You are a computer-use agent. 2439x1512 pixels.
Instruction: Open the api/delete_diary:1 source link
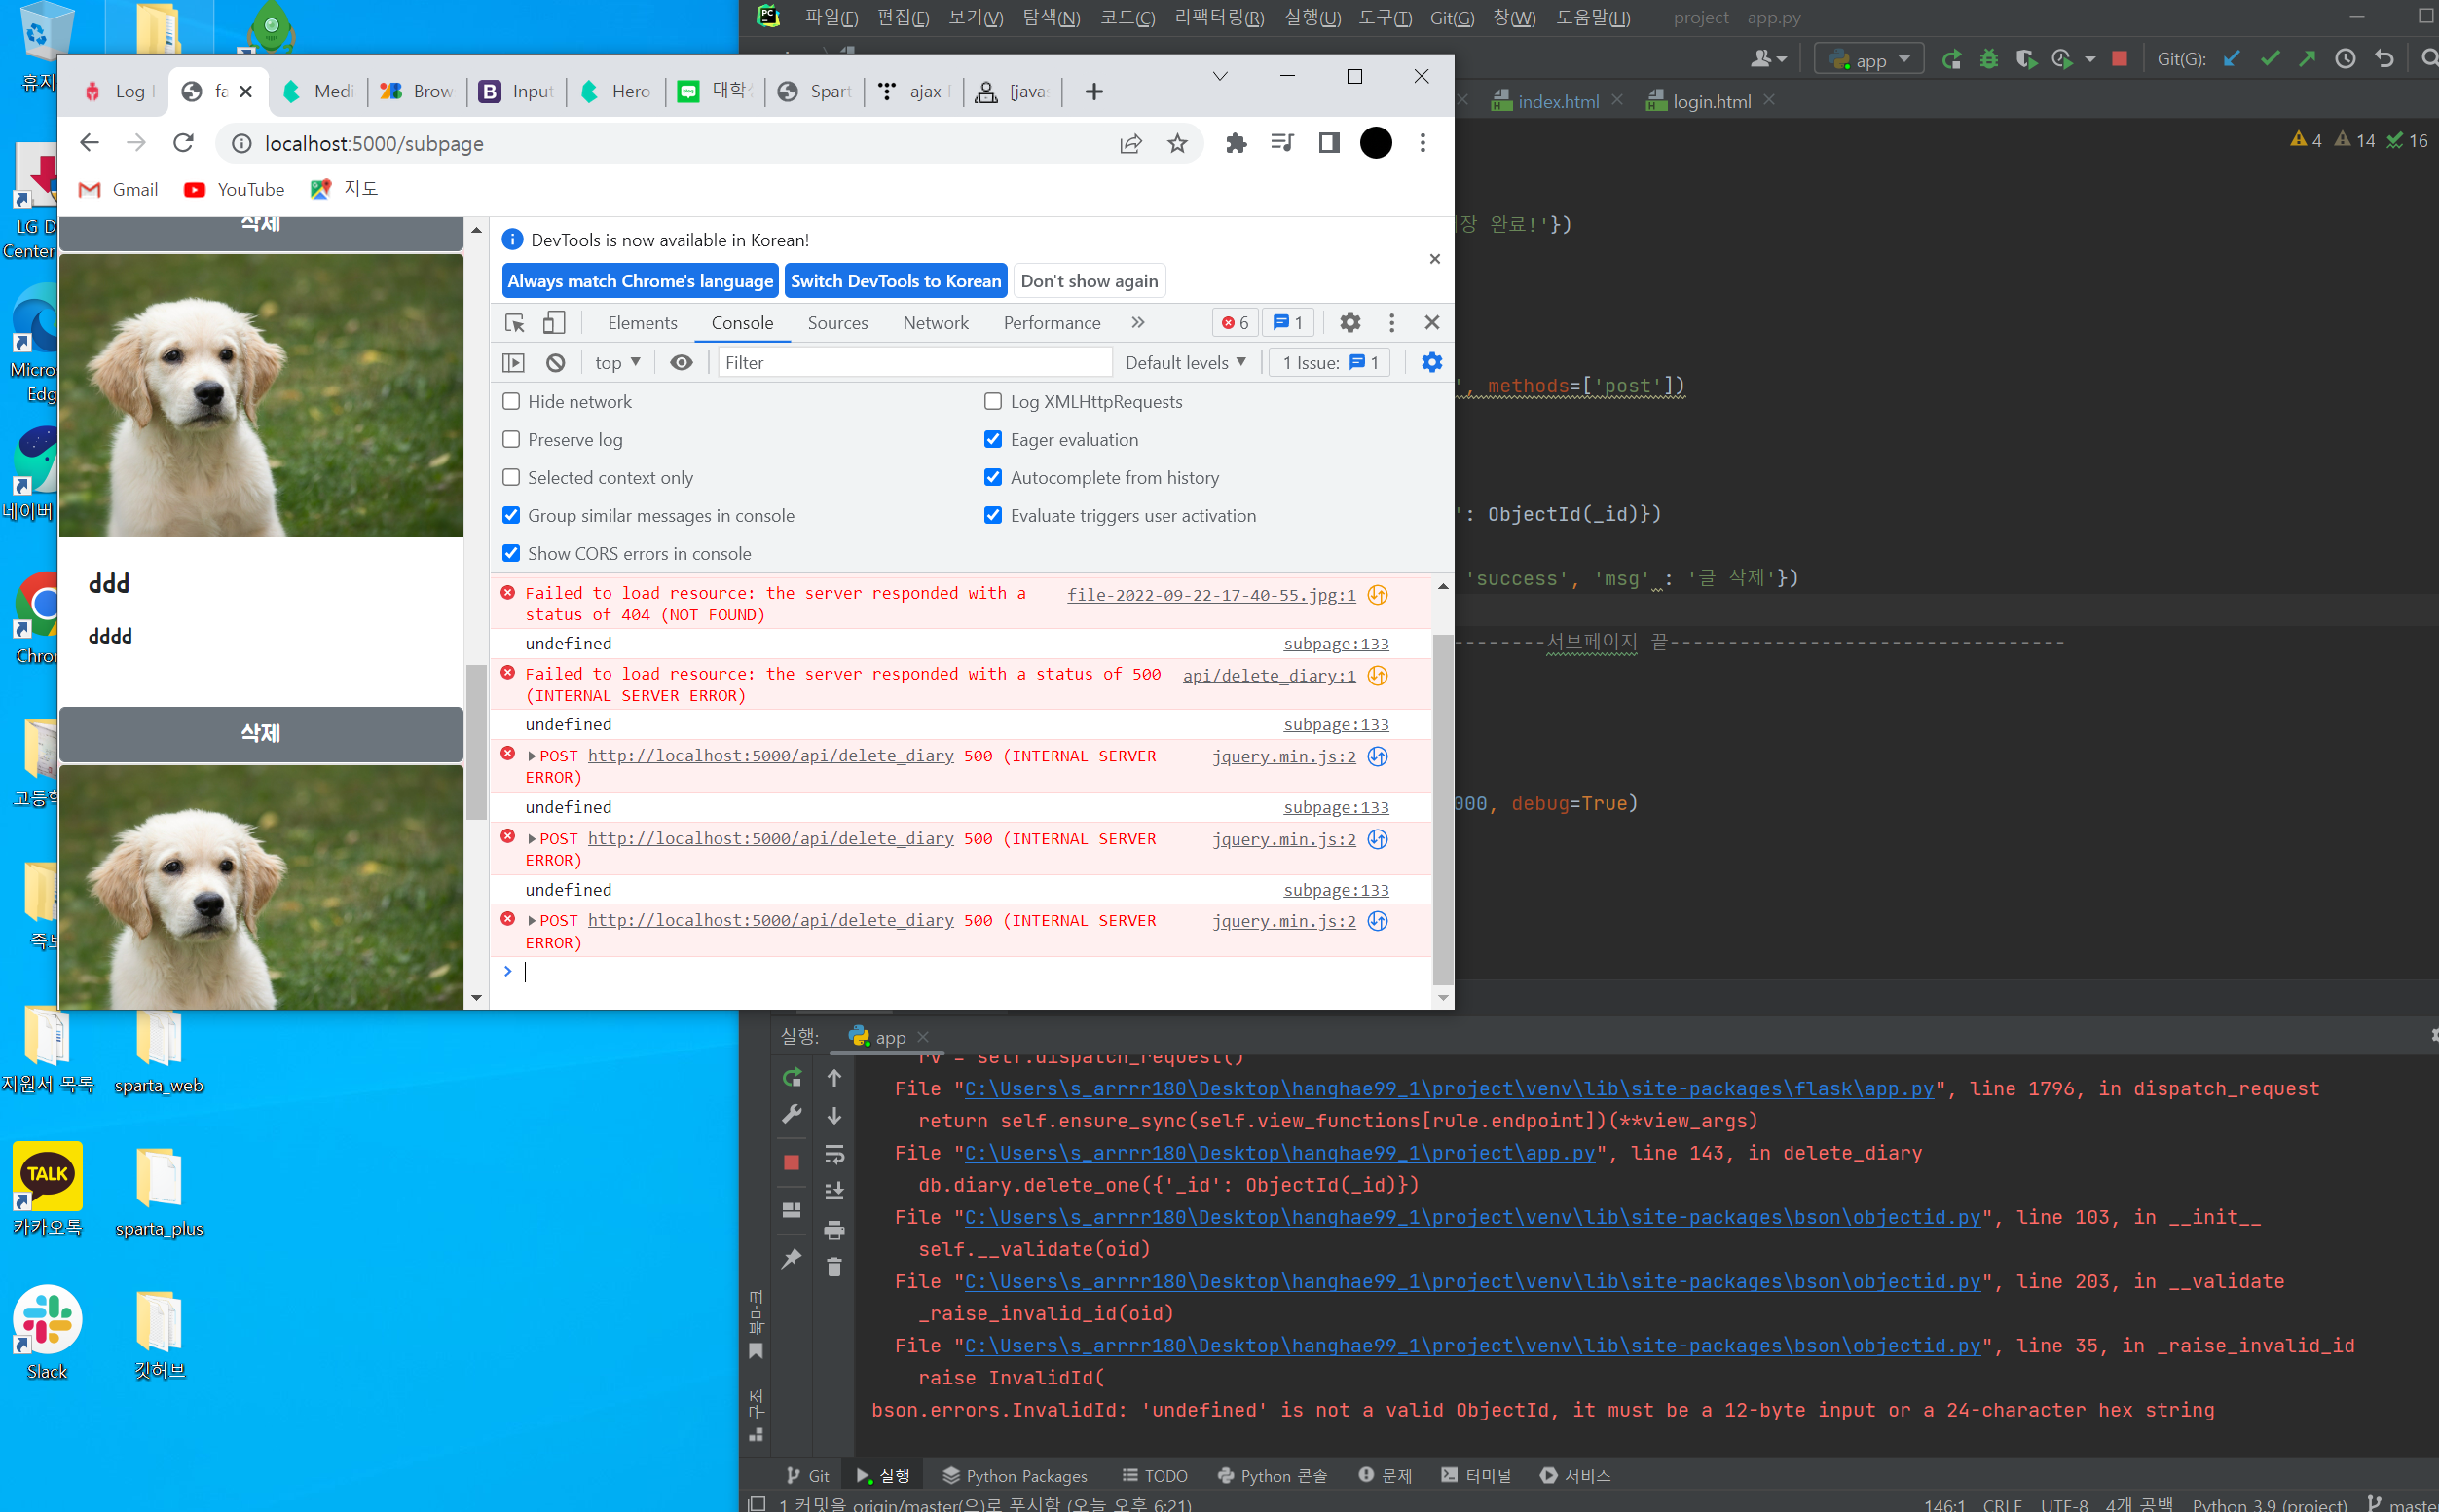[1268, 676]
